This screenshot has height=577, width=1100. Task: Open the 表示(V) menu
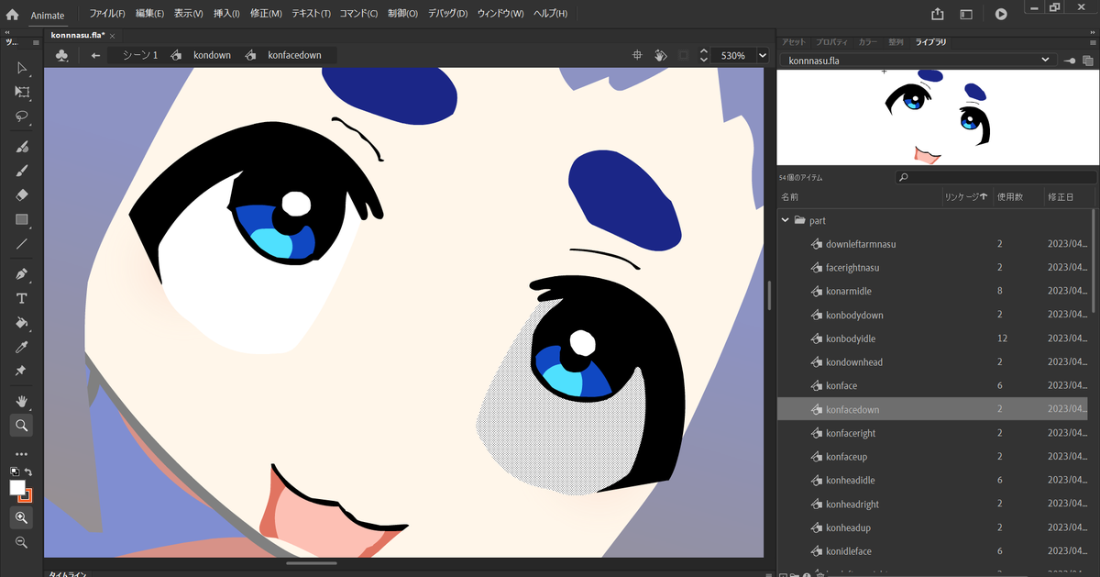[188, 14]
